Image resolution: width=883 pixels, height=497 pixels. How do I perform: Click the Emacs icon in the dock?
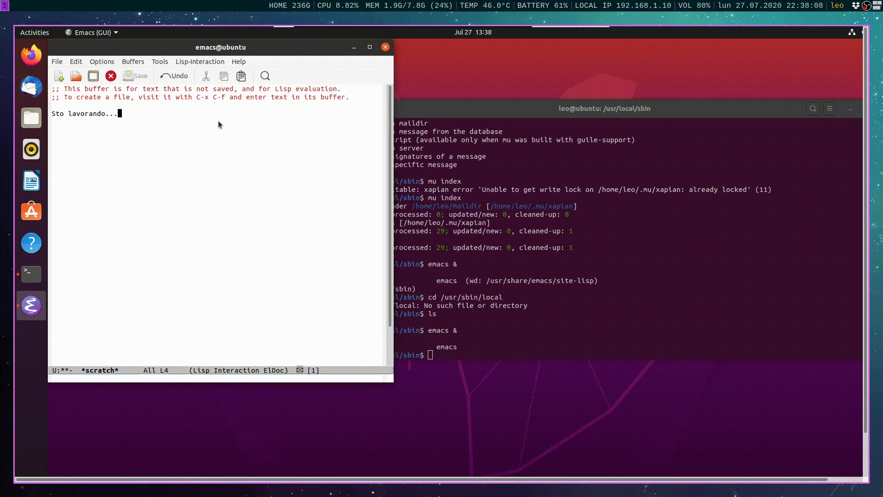click(31, 306)
